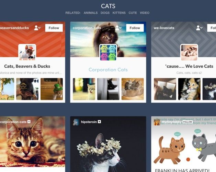The height and width of the screenshot is (172, 216).
Task: Click the plus icon beside corporation-cats post
Action: [x=29, y=122]
